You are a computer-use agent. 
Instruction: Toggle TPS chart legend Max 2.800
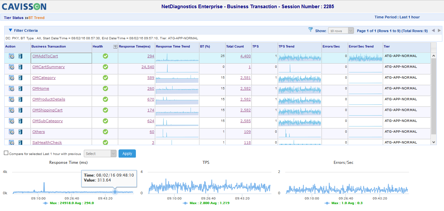206,203
